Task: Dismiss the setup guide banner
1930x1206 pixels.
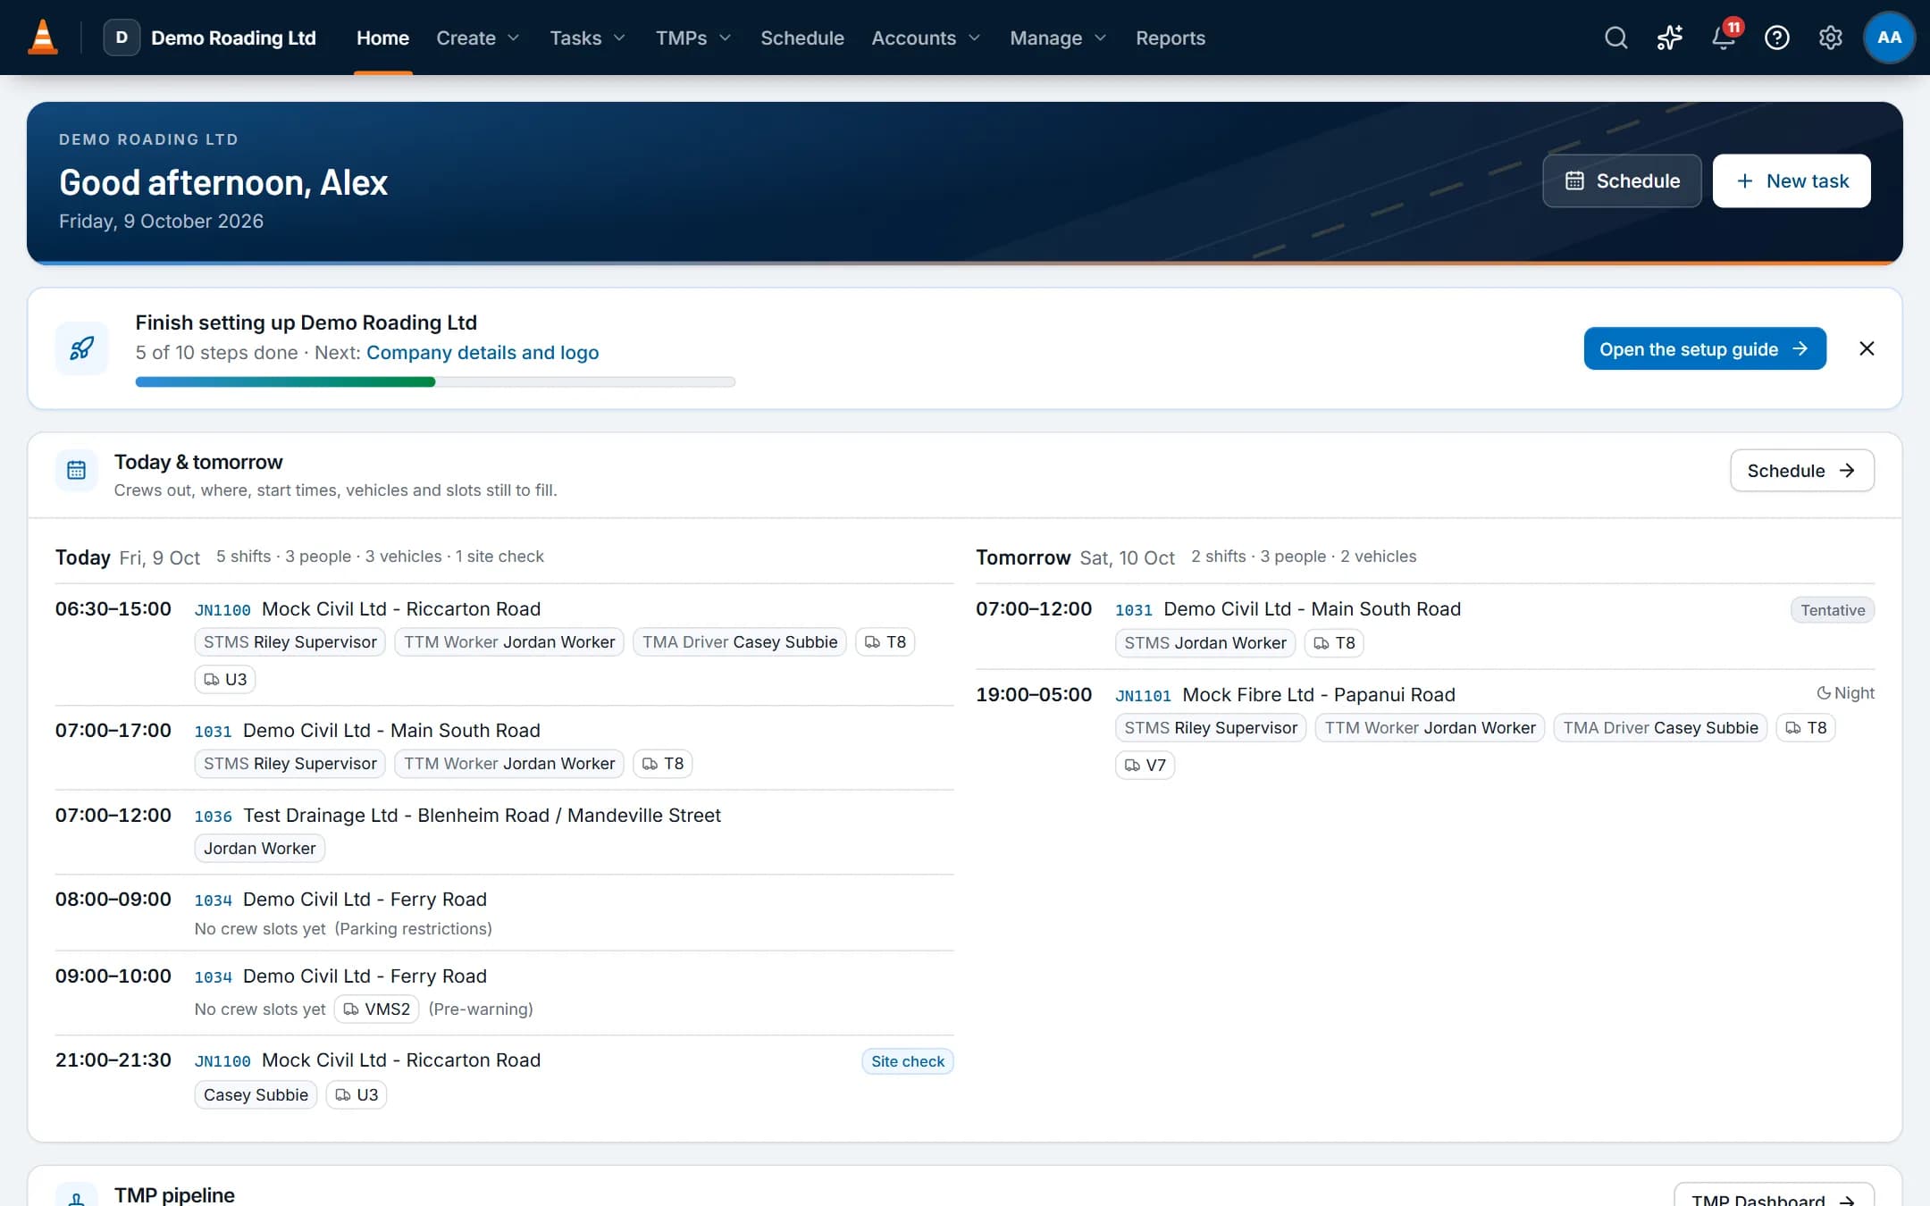Action: [x=1867, y=348]
